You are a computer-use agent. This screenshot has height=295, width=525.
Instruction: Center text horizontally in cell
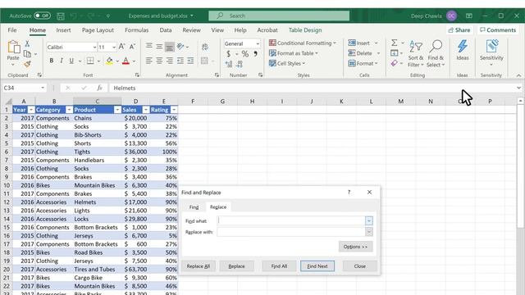click(159, 61)
